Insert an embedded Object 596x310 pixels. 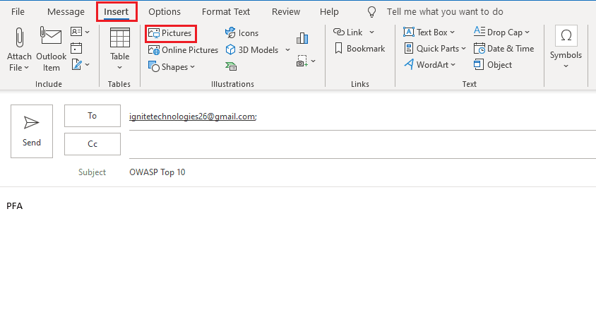coord(493,65)
